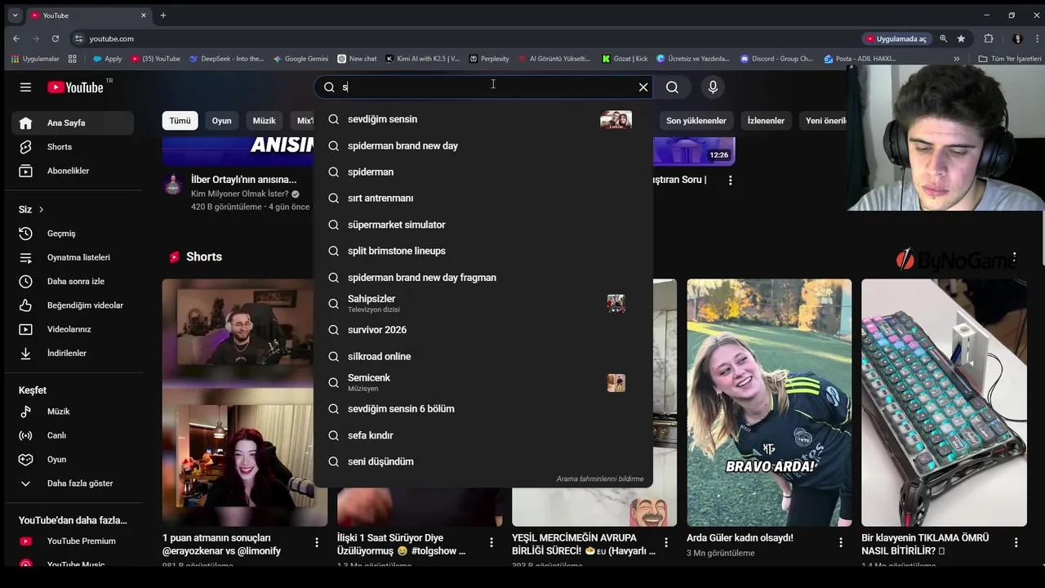Open Oynatma listeleri
Image resolution: width=1045 pixels, height=588 pixels.
tap(73, 257)
